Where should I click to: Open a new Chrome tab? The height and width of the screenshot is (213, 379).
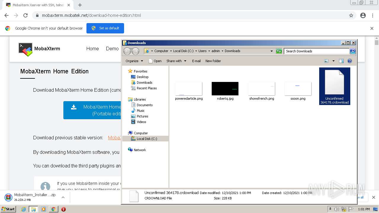pos(80,5)
